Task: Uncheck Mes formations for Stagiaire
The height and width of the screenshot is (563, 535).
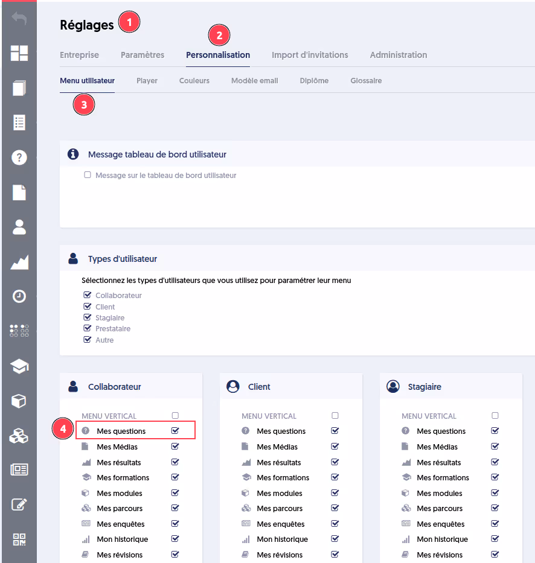Action: [x=495, y=477]
